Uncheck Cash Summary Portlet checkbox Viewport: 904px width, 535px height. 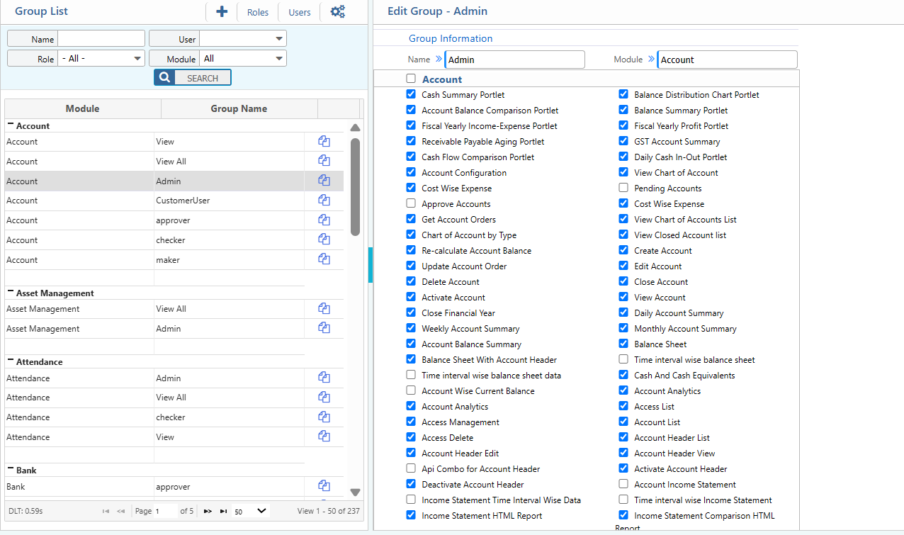411,94
